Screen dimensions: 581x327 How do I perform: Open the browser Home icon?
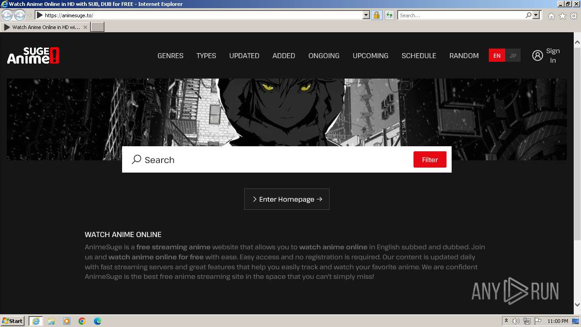pyautogui.click(x=551, y=16)
